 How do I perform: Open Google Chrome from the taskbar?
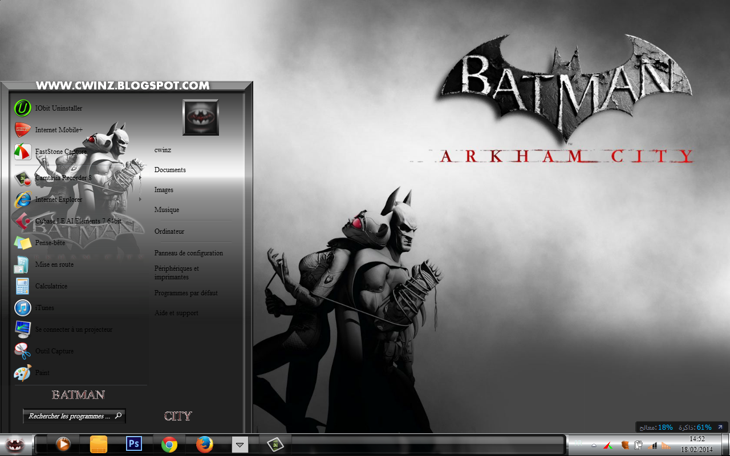tap(169, 444)
